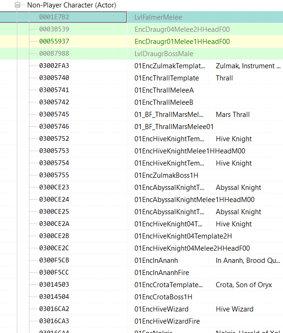Select record 03014504
This screenshot has height=333, width=283.
click(54, 297)
